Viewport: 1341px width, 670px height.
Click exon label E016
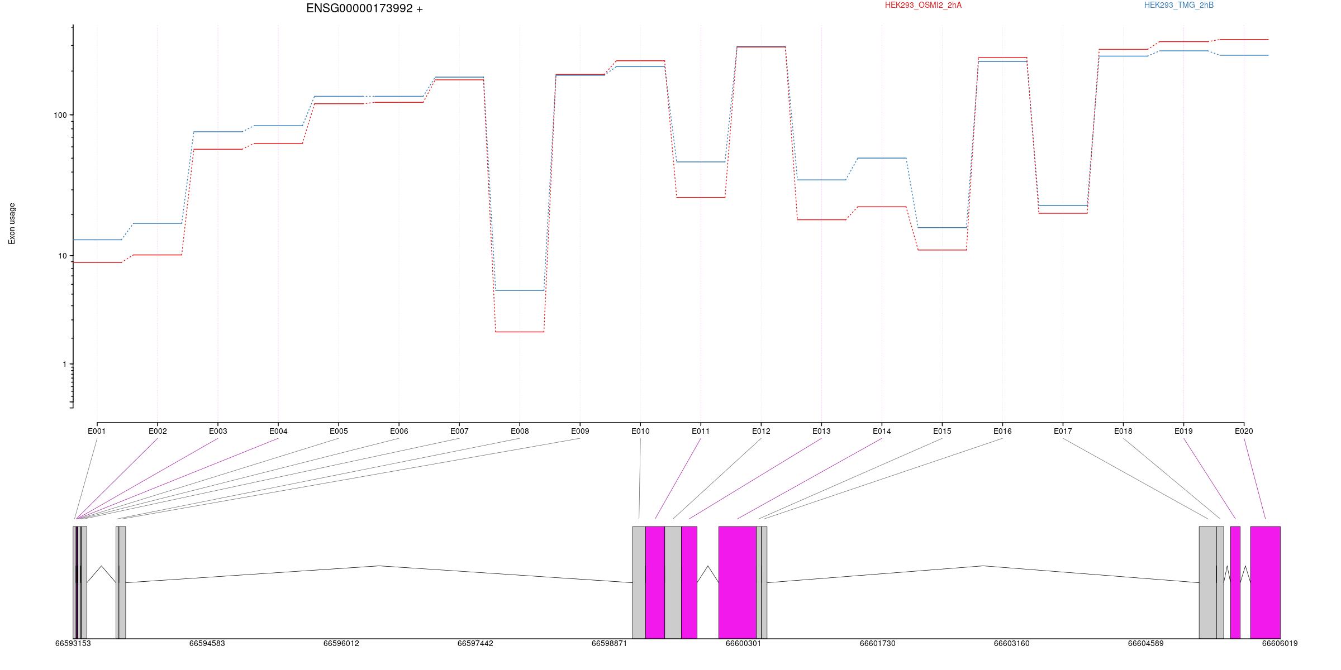tap(1002, 431)
